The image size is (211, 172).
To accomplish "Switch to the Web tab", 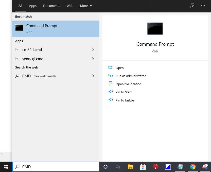I will pos(70,6).
